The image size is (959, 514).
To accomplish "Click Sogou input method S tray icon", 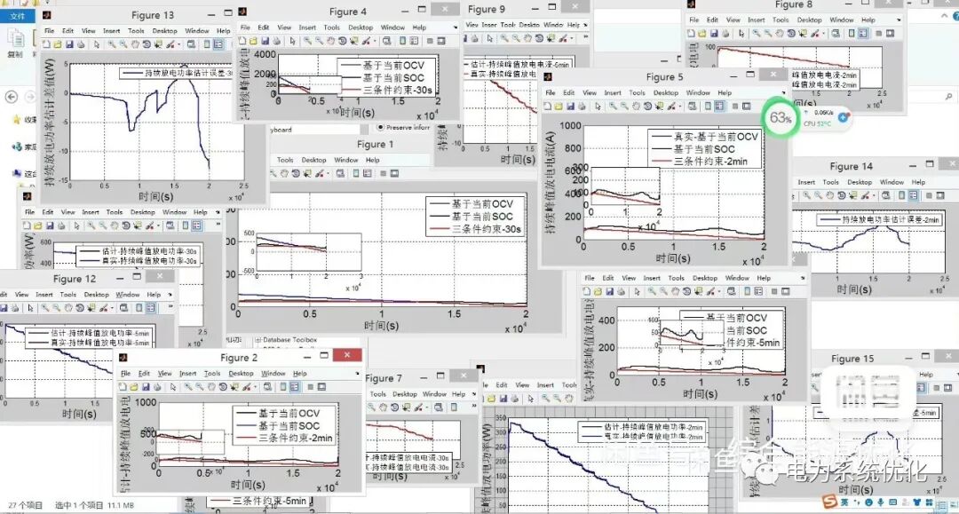I will coord(829,502).
